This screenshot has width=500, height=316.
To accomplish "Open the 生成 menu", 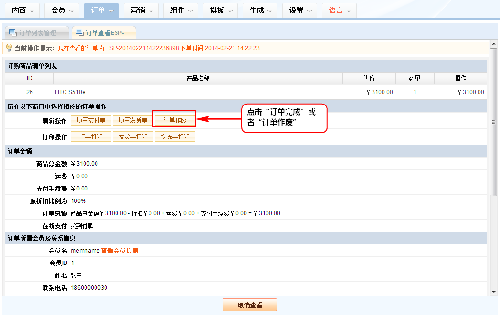I will point(260,10).
